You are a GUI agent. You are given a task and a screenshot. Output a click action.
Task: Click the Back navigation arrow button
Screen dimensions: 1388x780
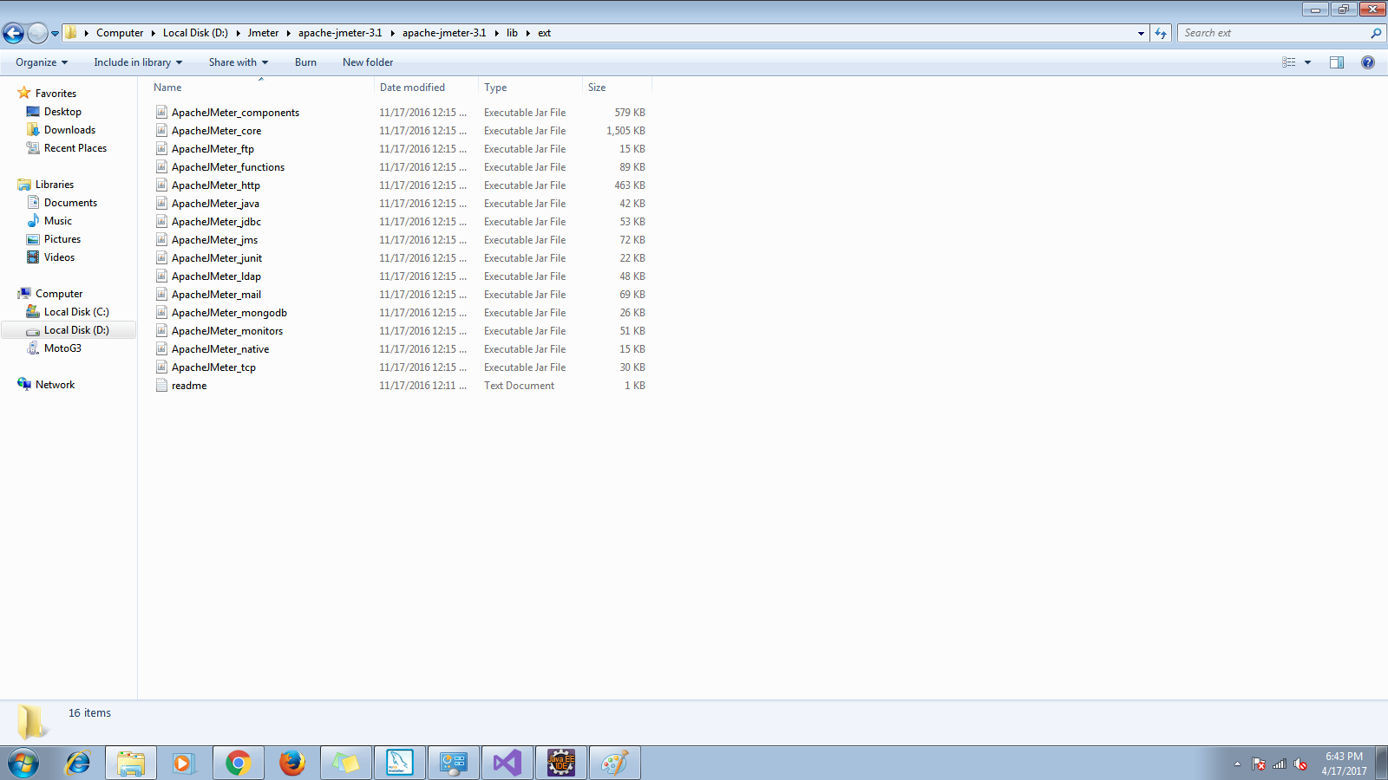(x=13, y=33)
